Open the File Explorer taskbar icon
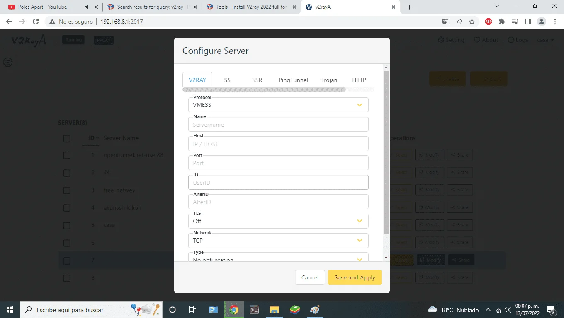The height and width of the screenshot is (318, 564). point(274,310)
